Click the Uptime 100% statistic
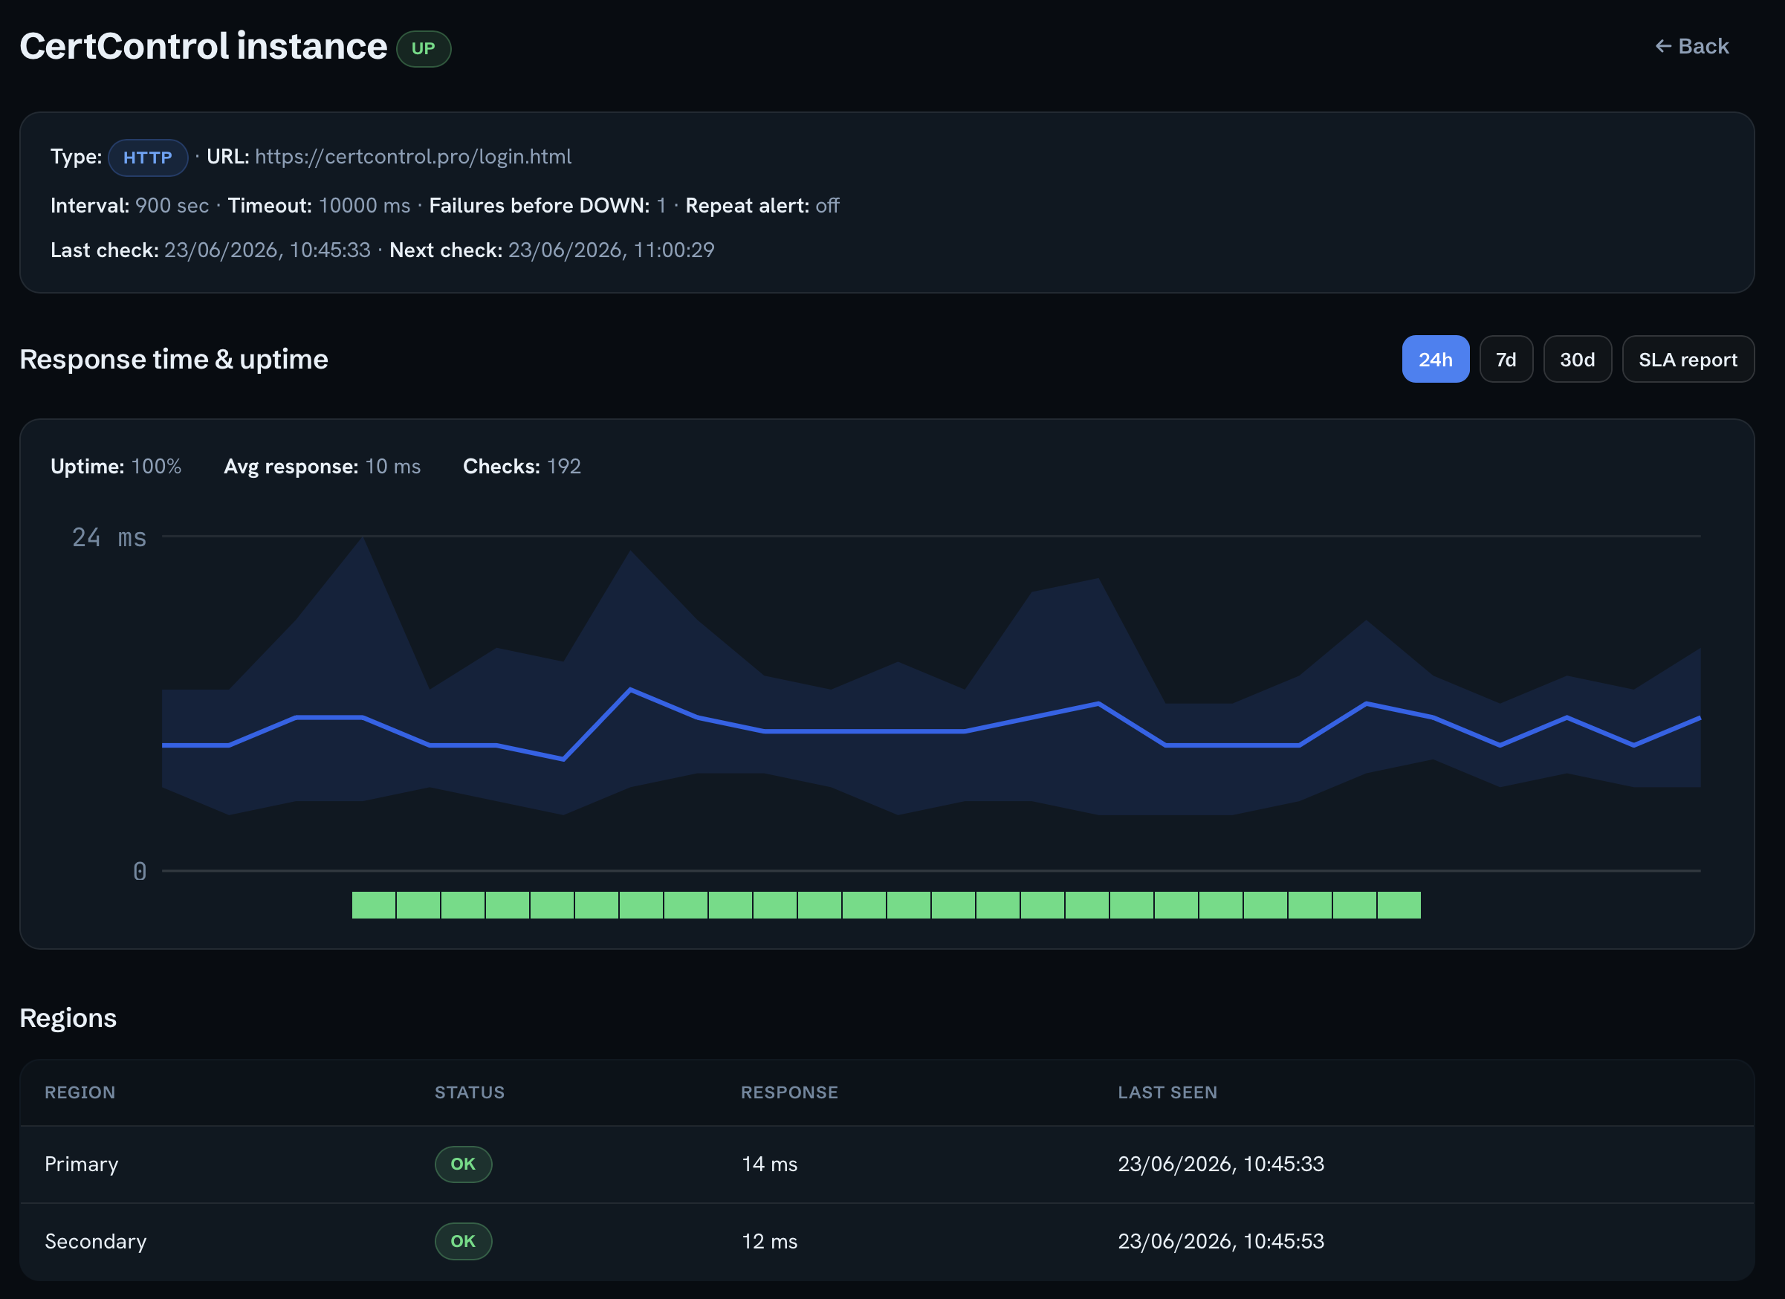This screenshot has width=1785, height=1299. tap(116, 466)
